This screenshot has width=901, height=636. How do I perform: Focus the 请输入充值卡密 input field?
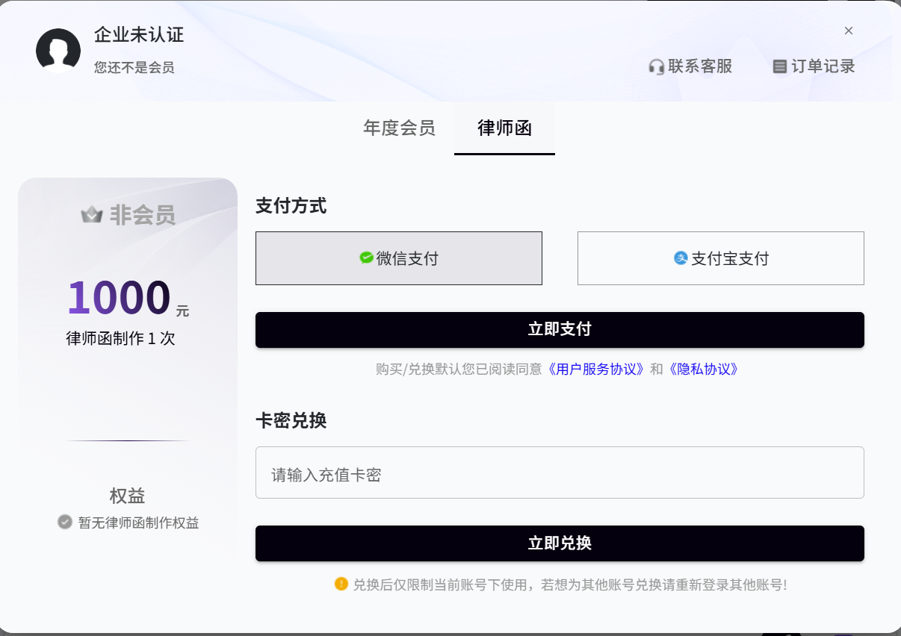[x=560, y=473]
